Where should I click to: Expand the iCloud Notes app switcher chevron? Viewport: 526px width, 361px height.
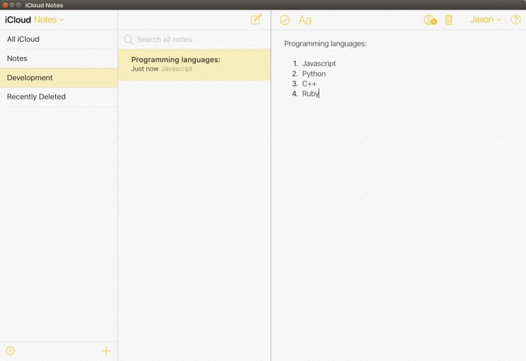(x=61, y=20)
